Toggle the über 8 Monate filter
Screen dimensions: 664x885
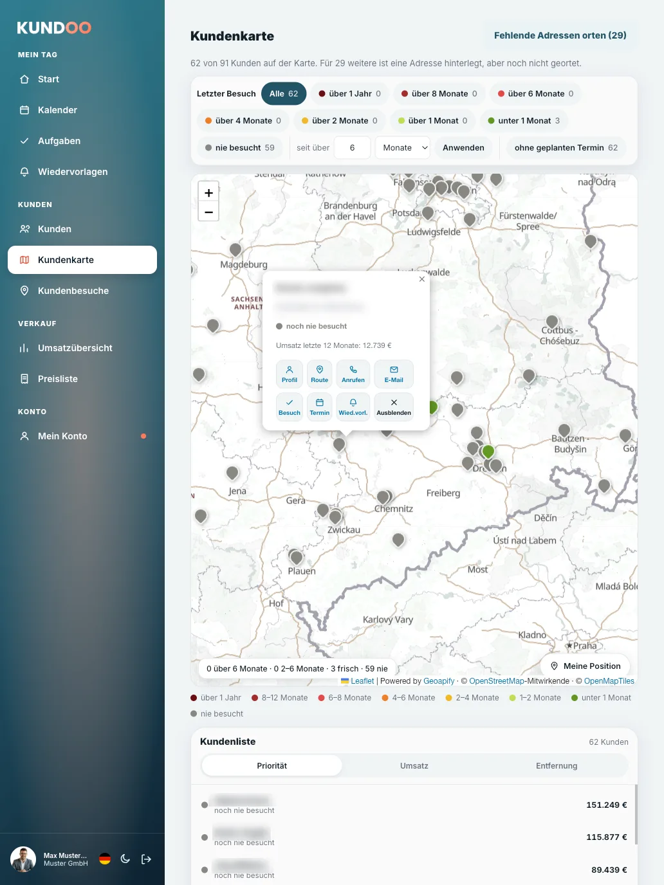click(439, 94)
